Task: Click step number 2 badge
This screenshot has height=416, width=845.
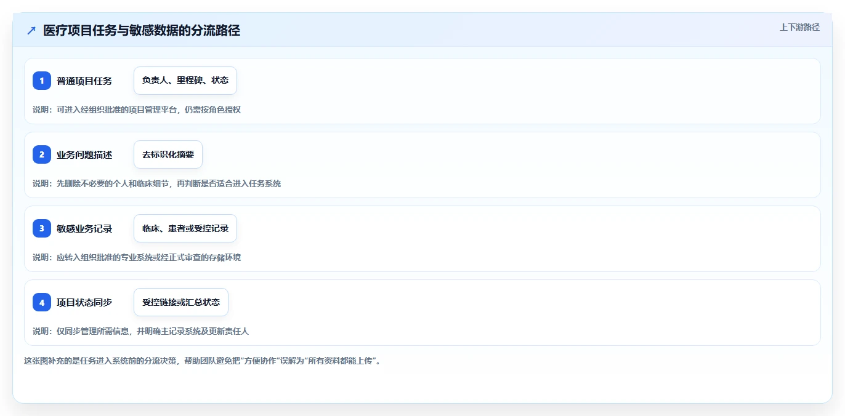Action: coord(42,154)
